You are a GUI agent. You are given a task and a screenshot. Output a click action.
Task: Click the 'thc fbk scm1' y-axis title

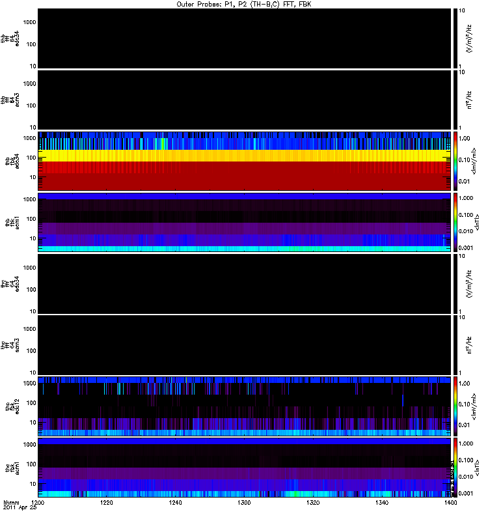click(x=12, y=468)
